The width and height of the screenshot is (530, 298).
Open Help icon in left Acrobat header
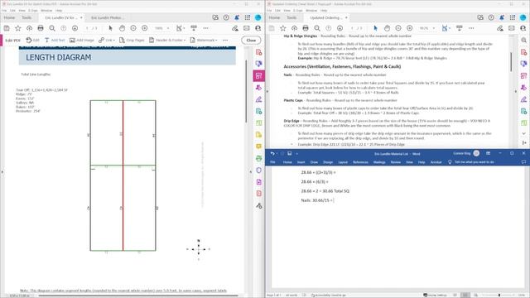point(226,17)
